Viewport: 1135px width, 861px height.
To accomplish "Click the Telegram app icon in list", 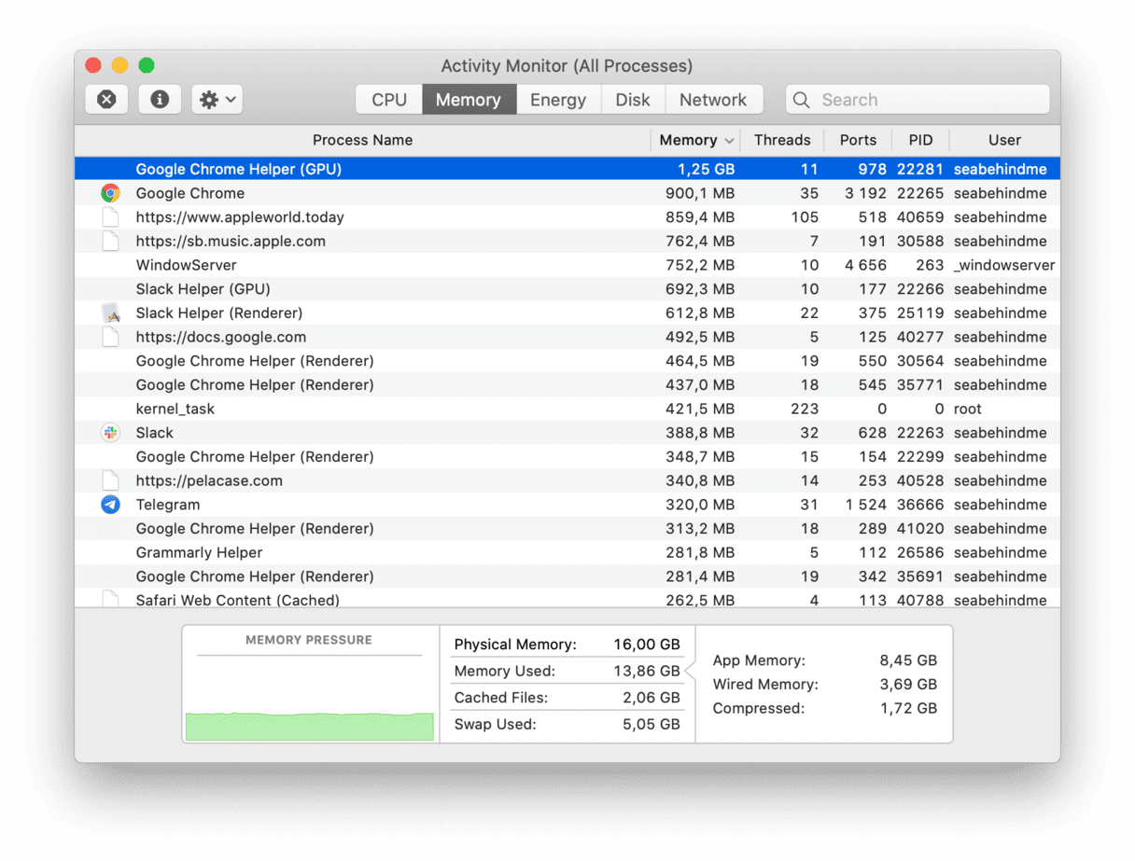I will (110, 505).
